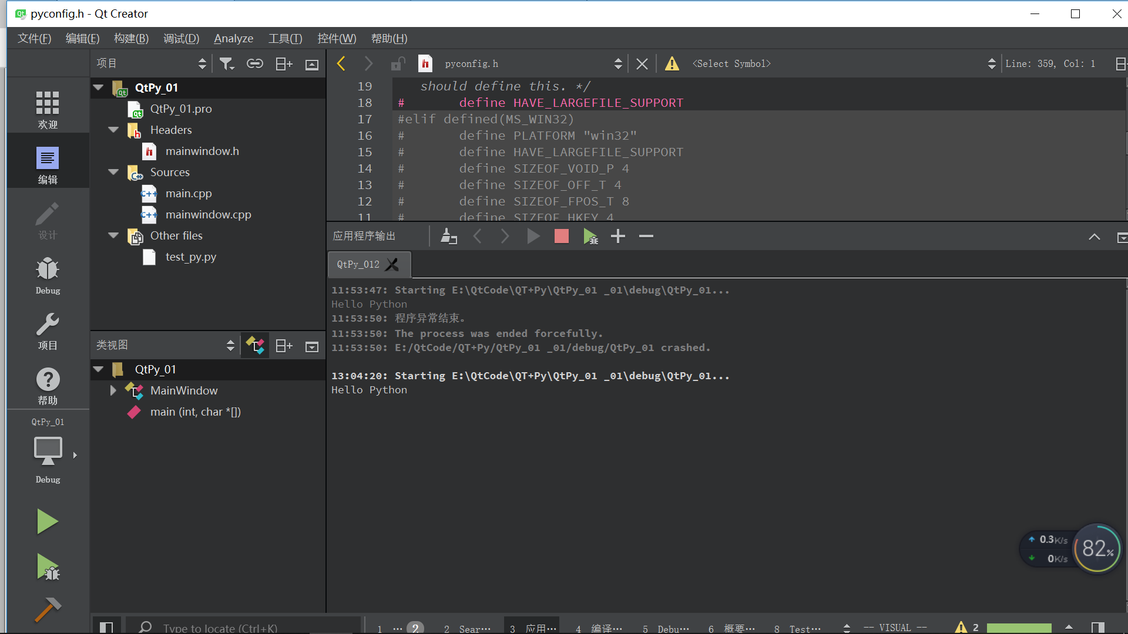Stop the running program red square
Viewport: 1128px width, 634px height.
click(x=561, y=236)
